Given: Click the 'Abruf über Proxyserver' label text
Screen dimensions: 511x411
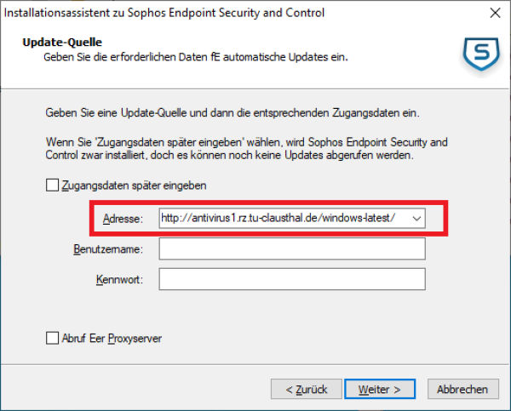Looking at the screenshot, I should click(112, 339).
